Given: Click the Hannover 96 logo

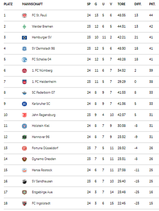Looking at the screenshot, I should pyautogui.click(x=24, y=137).
